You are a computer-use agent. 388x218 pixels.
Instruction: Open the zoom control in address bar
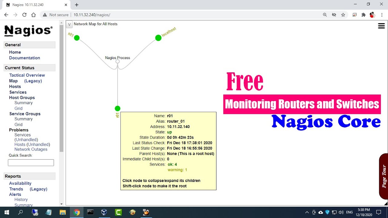pyautogui.click(x=325, y=15)
